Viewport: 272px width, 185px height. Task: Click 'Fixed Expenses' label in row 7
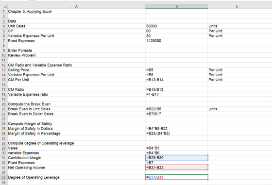[76, 41]
